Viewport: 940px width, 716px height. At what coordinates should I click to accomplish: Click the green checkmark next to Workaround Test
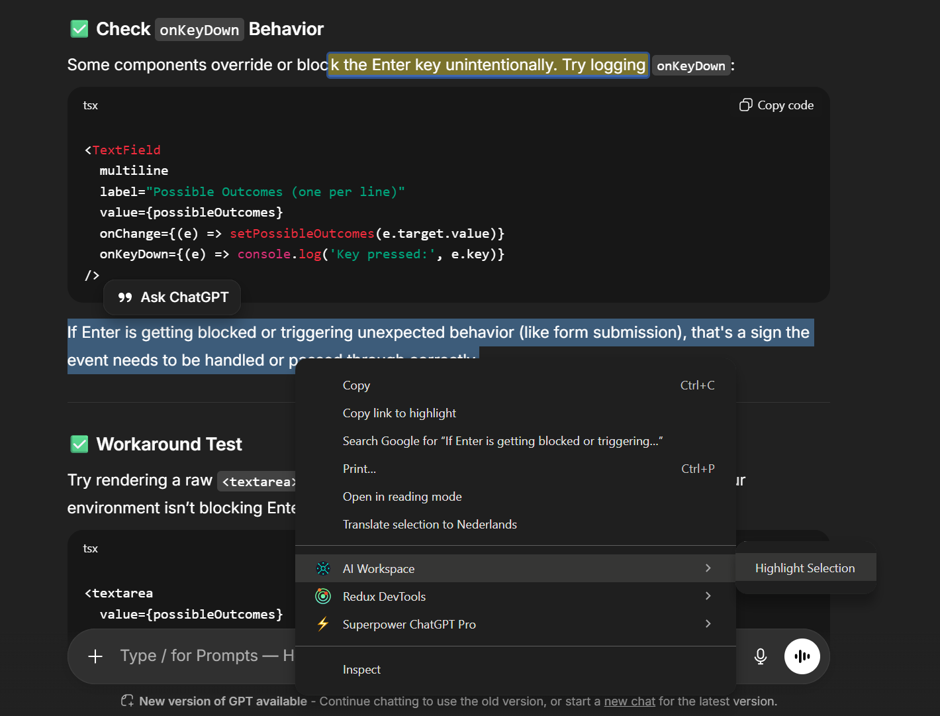[x=79, y=444]
